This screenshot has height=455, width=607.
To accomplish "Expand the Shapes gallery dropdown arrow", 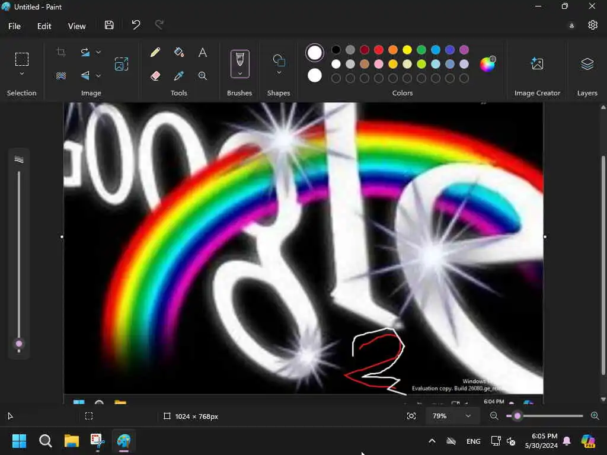I will pos(279,73).
